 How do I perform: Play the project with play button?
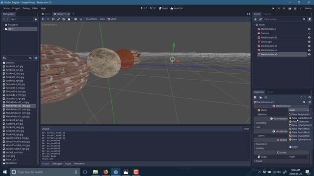(x=273, y=8)
